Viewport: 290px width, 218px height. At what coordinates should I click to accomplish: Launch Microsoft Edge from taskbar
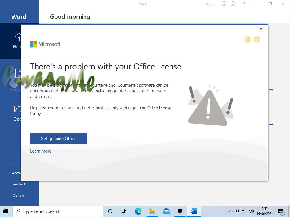pyautogui.click(x=138, y=211)
